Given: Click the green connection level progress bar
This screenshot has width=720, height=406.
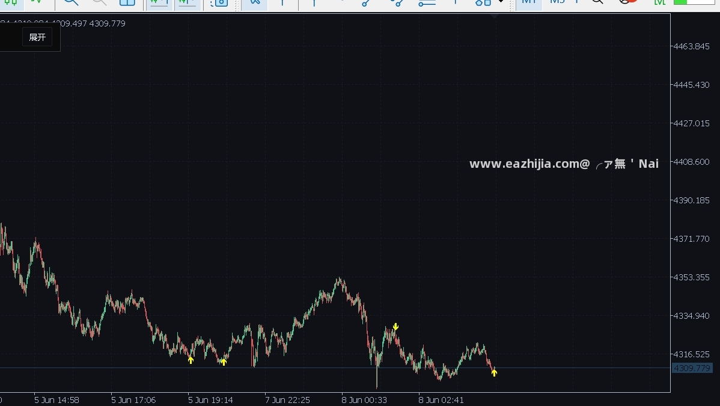Looking at the screenshot, I should pyautogui.click(x=694, y=2).
